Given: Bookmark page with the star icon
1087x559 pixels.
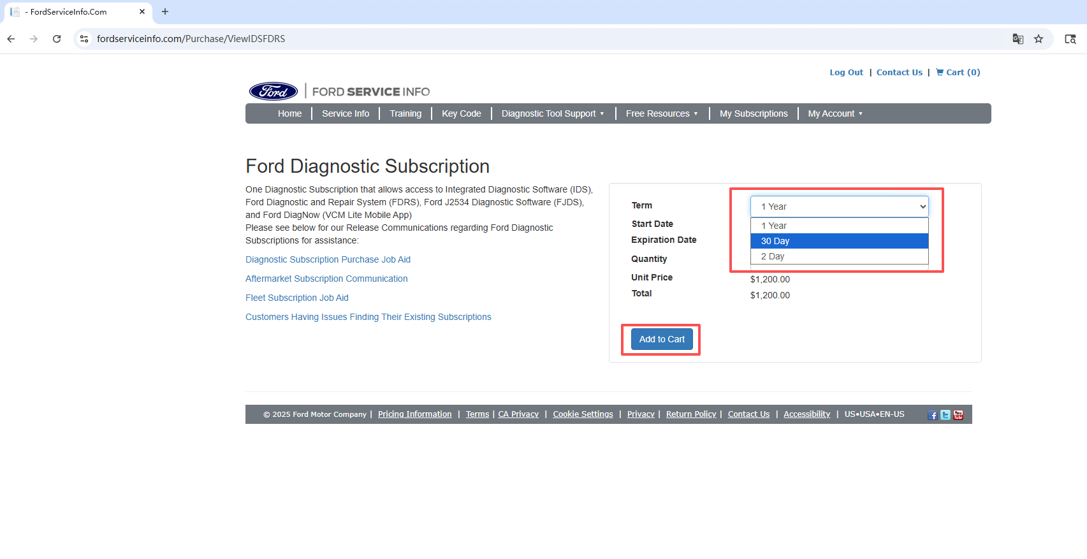Looking at the screenshot, I should tap(1039, 39).
